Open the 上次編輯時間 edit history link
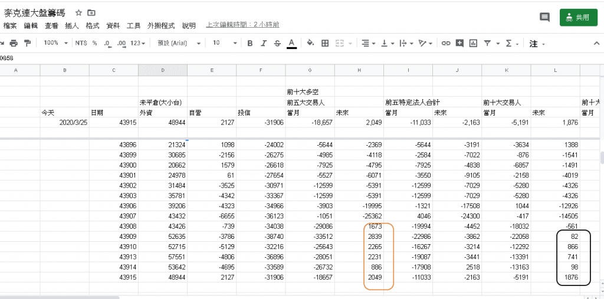 (242, 25)
